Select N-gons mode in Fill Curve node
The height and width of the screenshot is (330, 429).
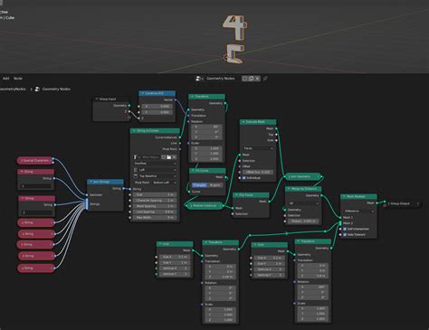(x=214, y=185)
